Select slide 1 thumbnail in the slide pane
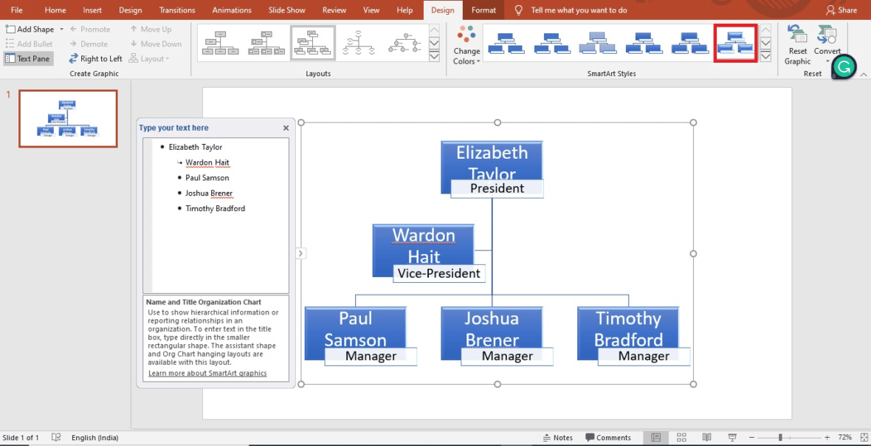 68,118
